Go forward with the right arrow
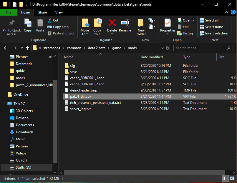 [14, 48]
